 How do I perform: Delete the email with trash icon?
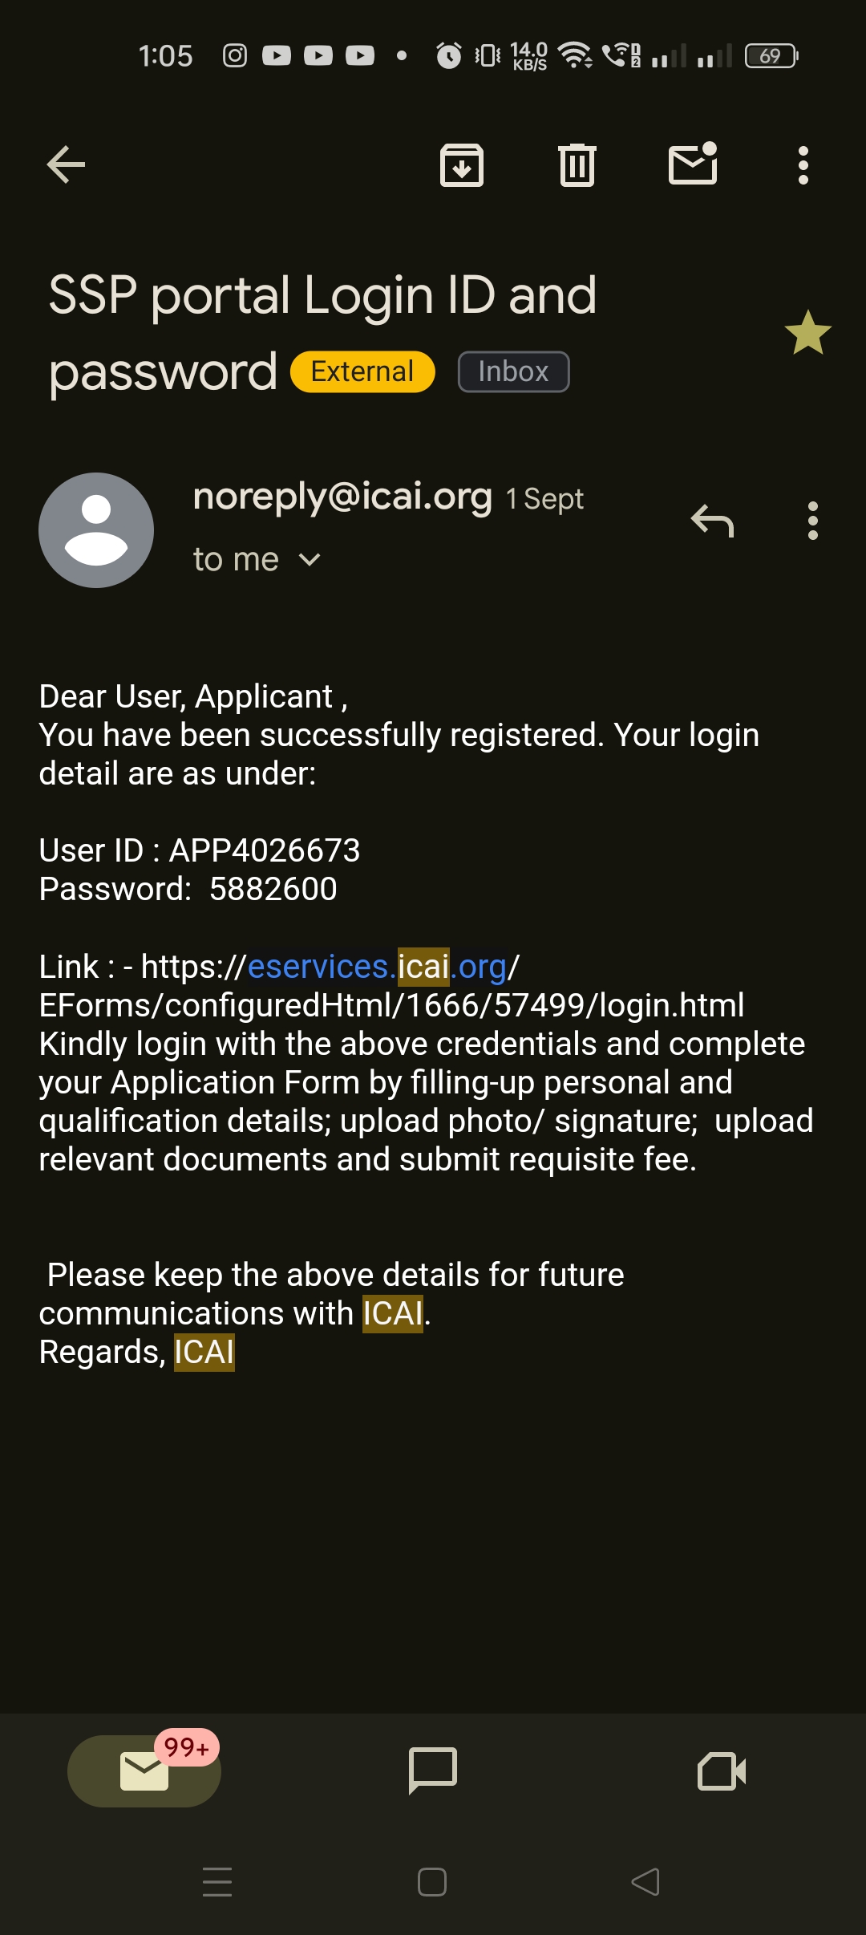click(x=577, y=165)
